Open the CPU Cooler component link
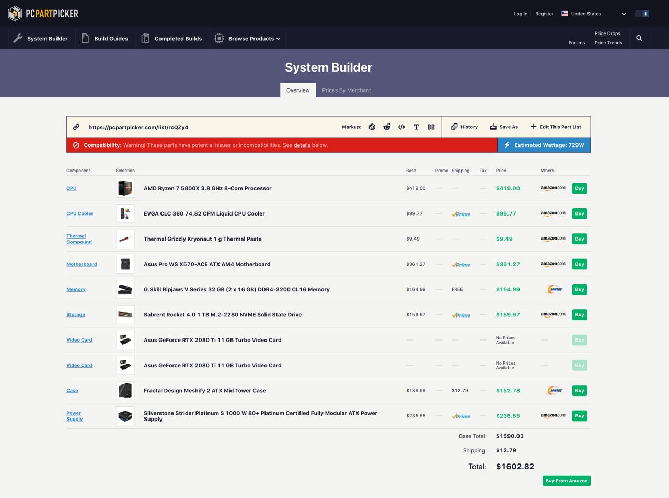This screenshot has height=498, width=669. (x=80, y=213)
